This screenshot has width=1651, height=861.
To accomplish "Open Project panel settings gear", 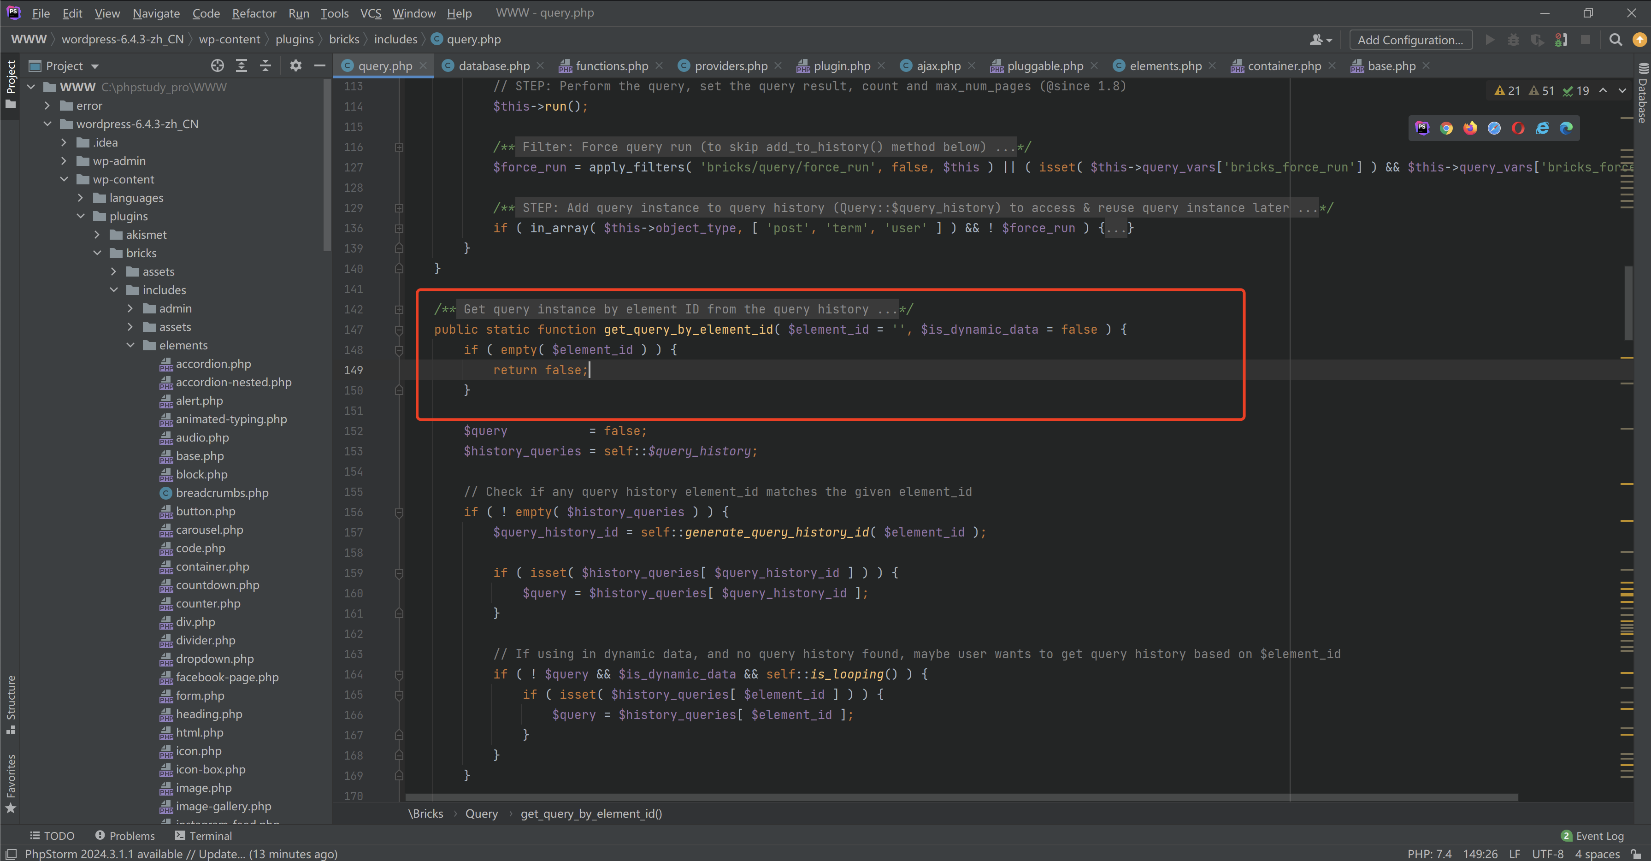I will click(x=295, y=65).
